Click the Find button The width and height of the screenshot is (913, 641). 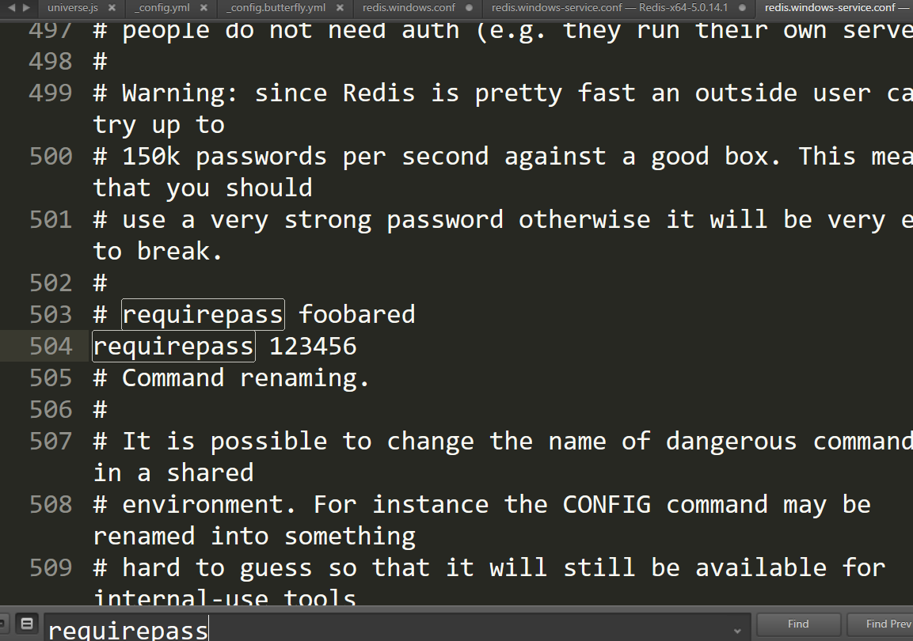click(x=797, y=624)
